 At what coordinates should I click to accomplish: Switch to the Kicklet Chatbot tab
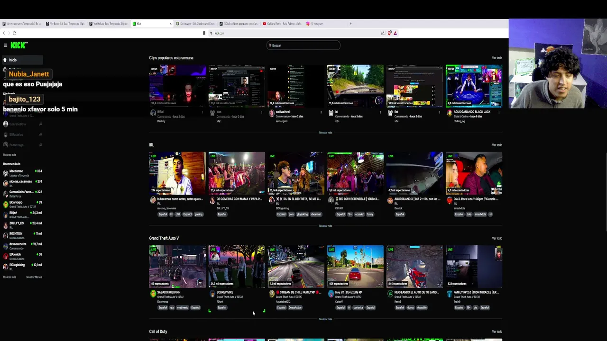(196, 24)
